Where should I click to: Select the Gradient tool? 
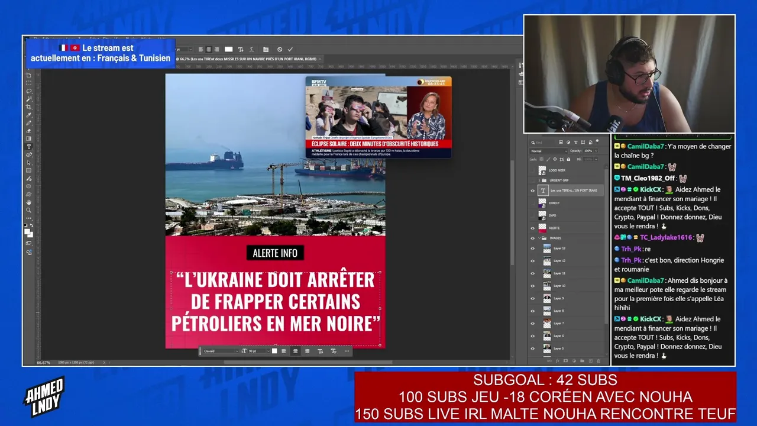coord(28,139)
